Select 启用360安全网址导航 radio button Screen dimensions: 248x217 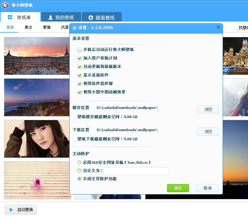point(79,163)
